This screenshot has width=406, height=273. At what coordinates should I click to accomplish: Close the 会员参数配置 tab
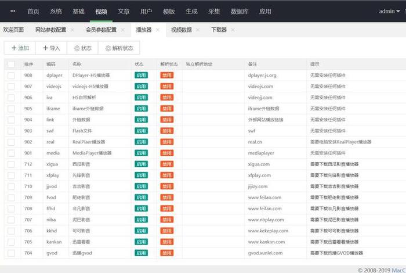123,30
